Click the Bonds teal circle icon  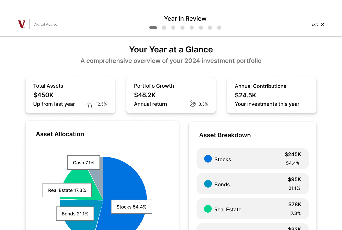pos(208,184)
